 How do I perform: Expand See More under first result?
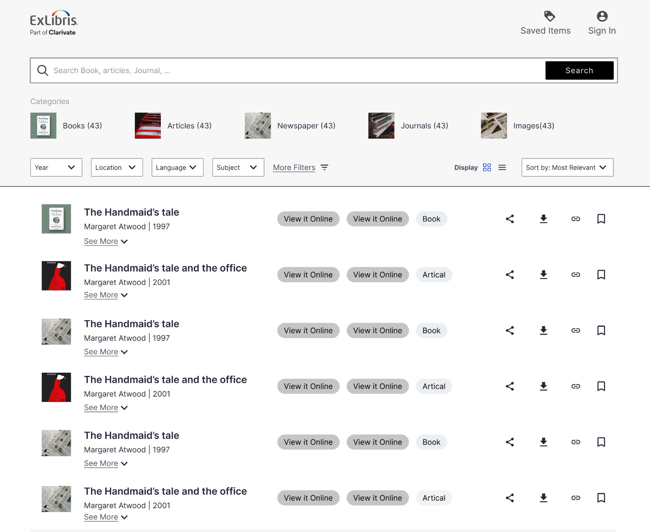tap(106, 241)
